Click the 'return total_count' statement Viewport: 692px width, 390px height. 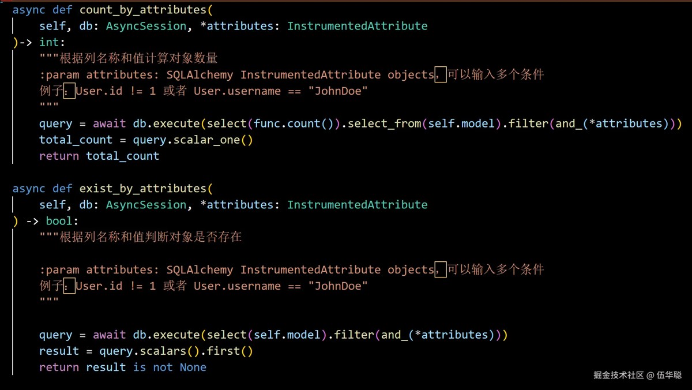pyautogui.click(x=99, y=156)
